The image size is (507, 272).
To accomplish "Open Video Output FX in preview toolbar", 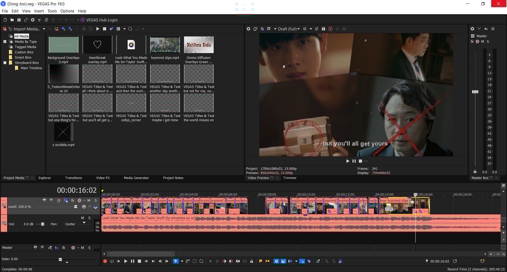I will (x=262, y=29).
